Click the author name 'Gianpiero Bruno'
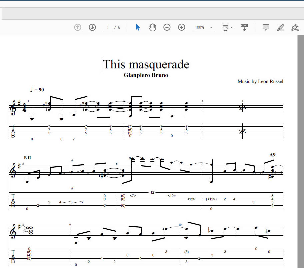 [146, 75]
